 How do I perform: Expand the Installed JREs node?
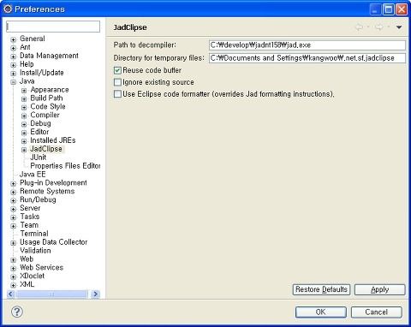pyautogui.click(x=24, y=141)
